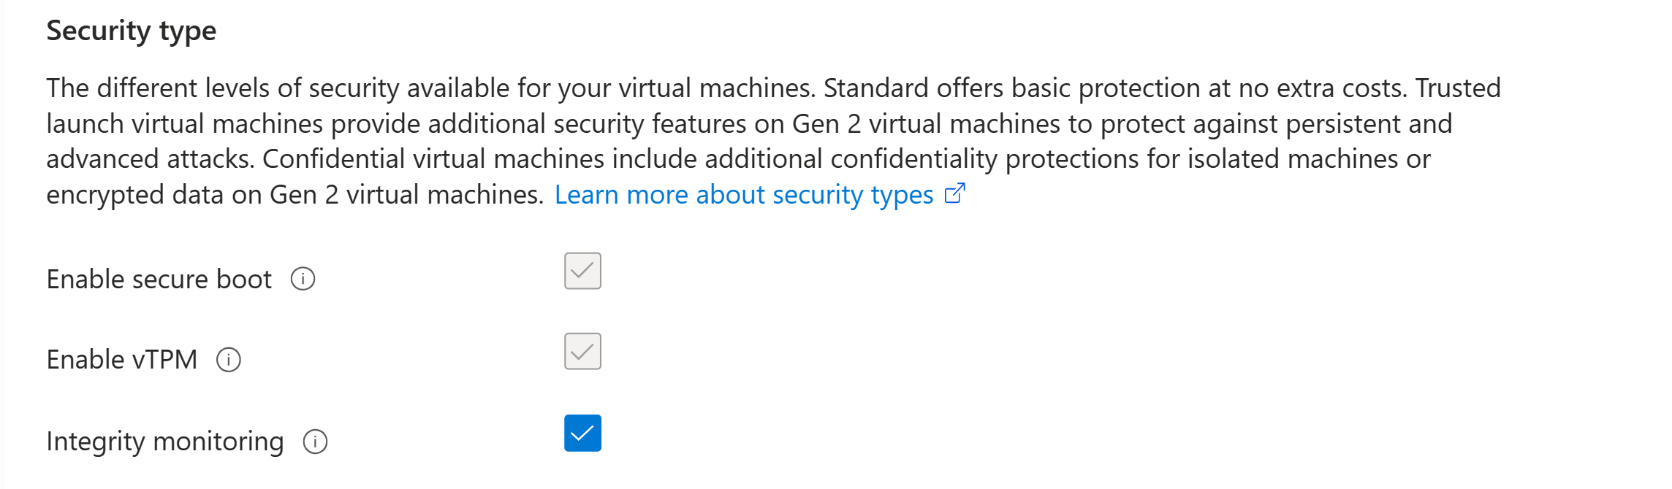Click the info icon for Integrity monitoring
Image resolution: width=1672 pixels, height=489 pixels.
point(314,441)
